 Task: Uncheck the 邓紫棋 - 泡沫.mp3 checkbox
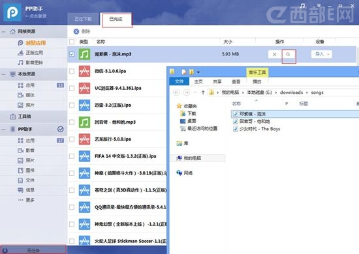72,54
